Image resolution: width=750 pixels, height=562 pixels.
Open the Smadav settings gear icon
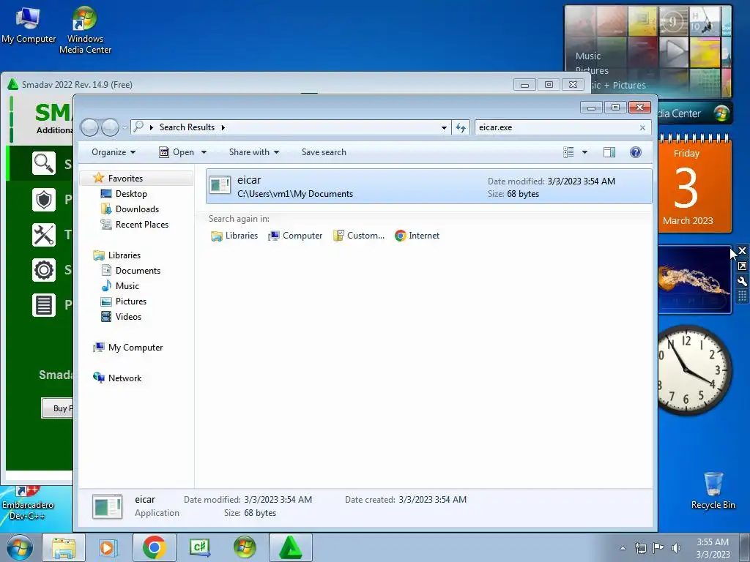click(44, 270)
